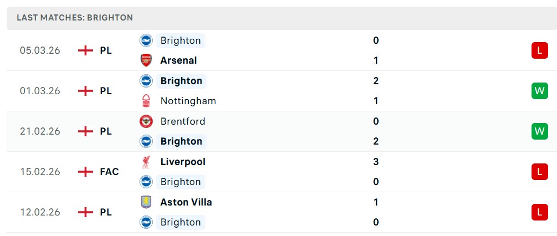Click the red L badge for Arsenal match

pyautogui.click(x=539, y=50)
